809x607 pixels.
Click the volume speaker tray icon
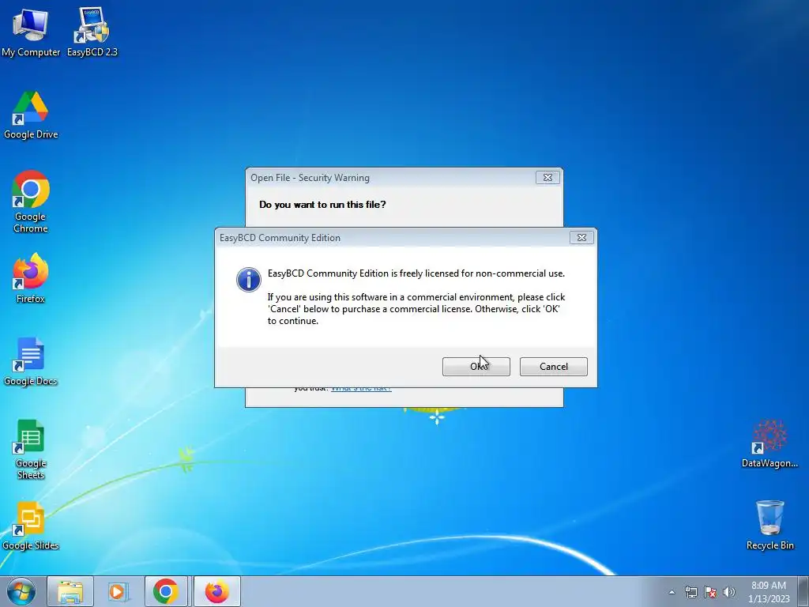point(729,592)
